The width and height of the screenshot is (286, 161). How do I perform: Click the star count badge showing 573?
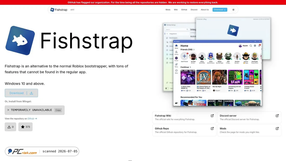coord(25,127)
